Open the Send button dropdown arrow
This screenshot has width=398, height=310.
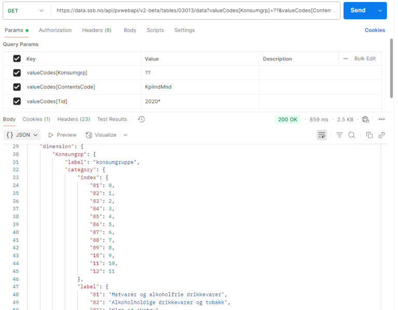380,11
